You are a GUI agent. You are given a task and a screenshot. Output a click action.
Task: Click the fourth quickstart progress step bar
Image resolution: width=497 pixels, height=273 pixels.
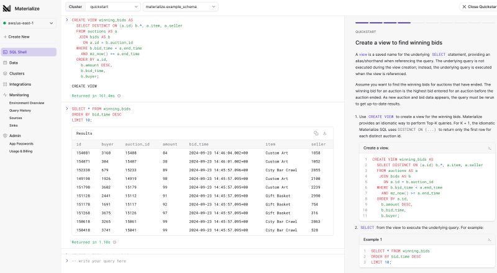click(404, 23)
